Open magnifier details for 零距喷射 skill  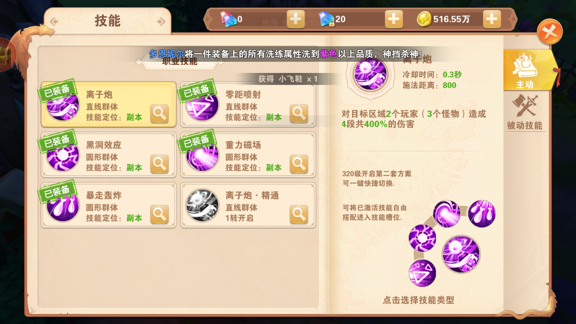pyautogui.click(x=299, y=114)
